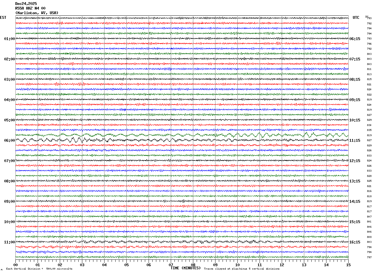The image size is (373, 273).
Task: Click minute tick 06 on the bottom axis
Action: 149,265
